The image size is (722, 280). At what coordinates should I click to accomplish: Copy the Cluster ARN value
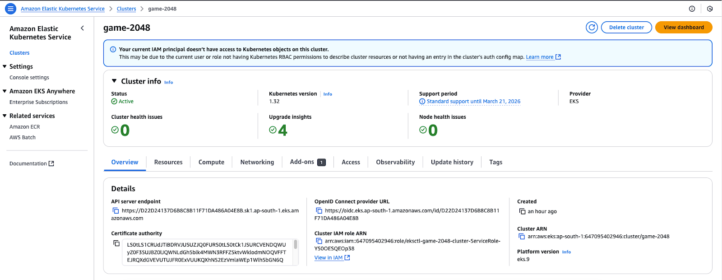522,237
